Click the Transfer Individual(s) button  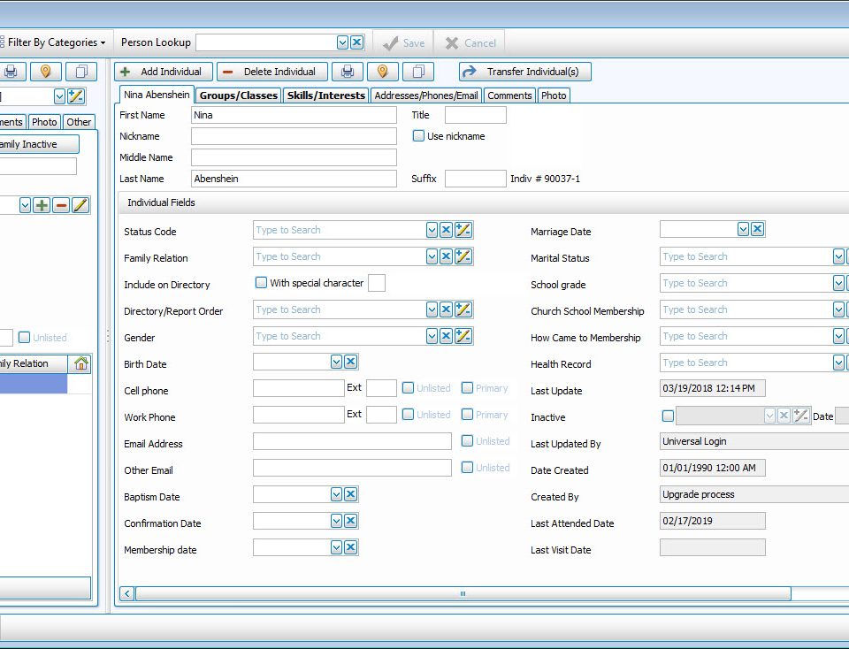coord(524,72)
